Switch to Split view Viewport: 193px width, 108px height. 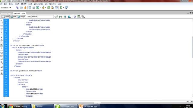13,17
